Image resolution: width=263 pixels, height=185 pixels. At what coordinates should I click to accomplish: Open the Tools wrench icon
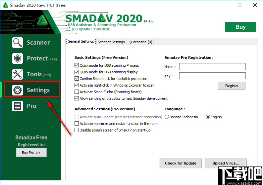point(18,74)
